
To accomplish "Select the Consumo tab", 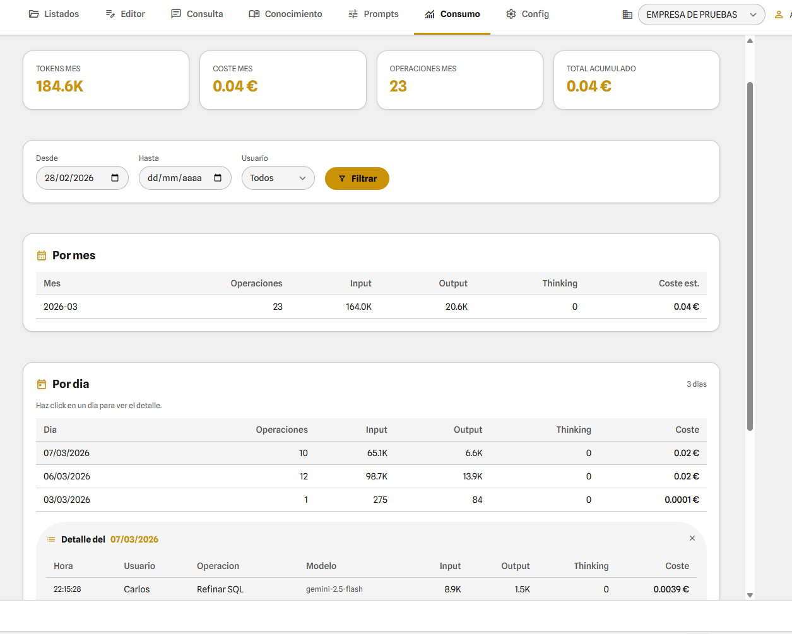I will click(x=452, y=14).
